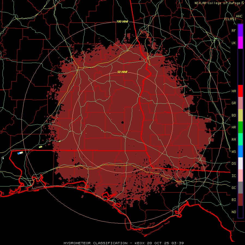Click the GC gray legend swatch
245x245 pixels.
point(240,188)
